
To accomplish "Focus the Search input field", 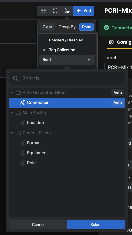I will point(67,78).
